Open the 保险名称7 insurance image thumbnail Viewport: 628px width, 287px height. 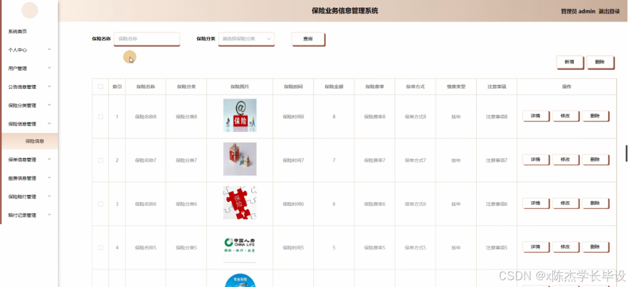[x=240, y=159]
